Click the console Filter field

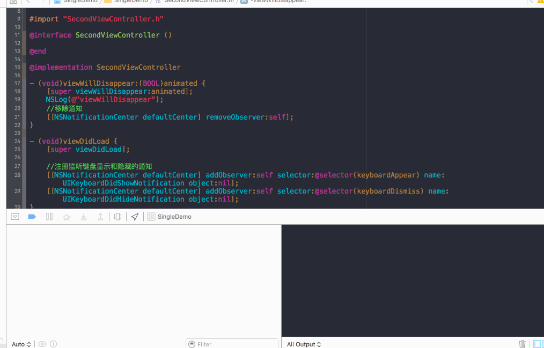232,344
